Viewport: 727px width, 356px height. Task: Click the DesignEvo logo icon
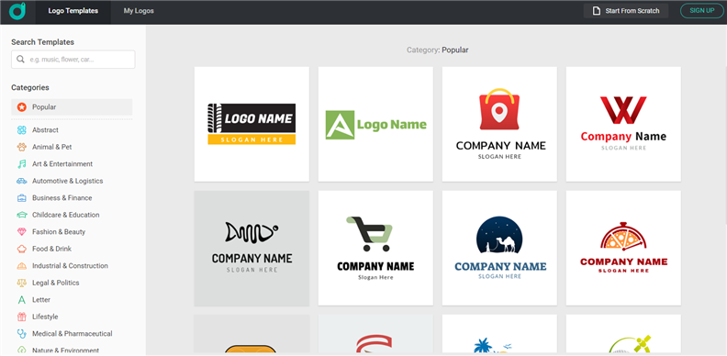point(17,11)
